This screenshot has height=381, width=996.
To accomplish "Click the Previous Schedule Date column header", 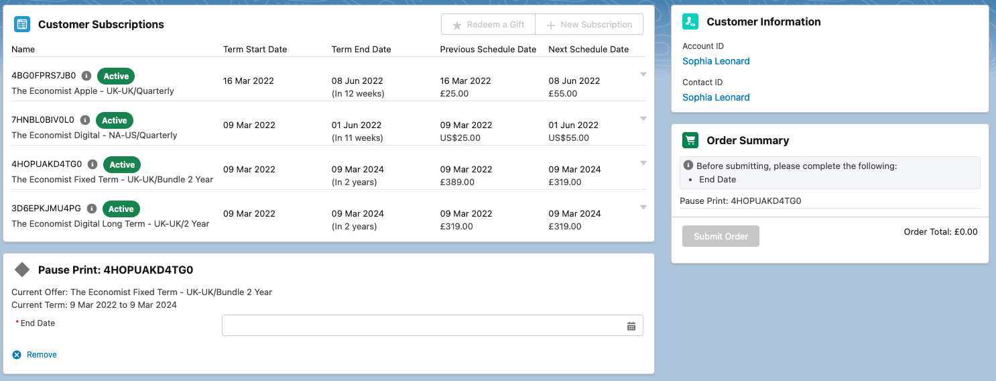I will 488,49.
